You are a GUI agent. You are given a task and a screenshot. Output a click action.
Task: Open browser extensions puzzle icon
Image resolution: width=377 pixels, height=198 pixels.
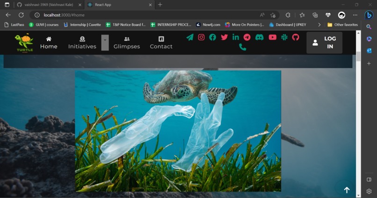(x=288, y=15)
